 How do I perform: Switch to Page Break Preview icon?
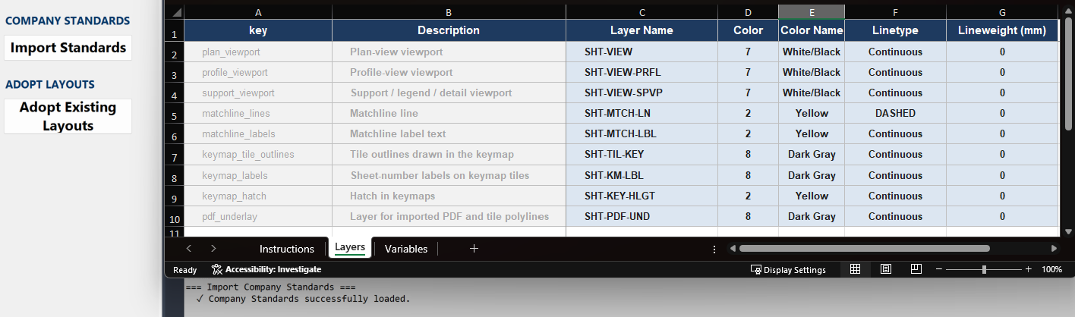916,269
